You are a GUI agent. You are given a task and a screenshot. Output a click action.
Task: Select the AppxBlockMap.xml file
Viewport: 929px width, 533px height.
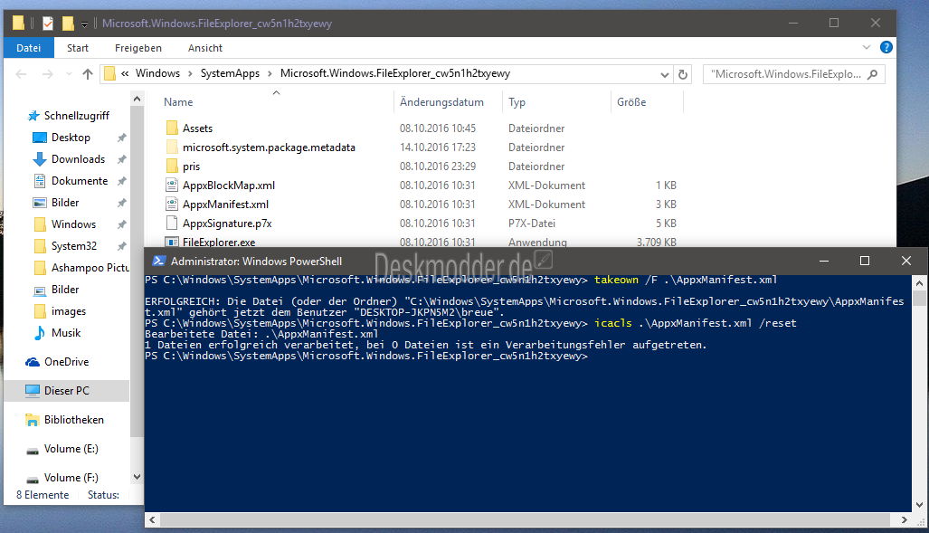pos(229,186)
